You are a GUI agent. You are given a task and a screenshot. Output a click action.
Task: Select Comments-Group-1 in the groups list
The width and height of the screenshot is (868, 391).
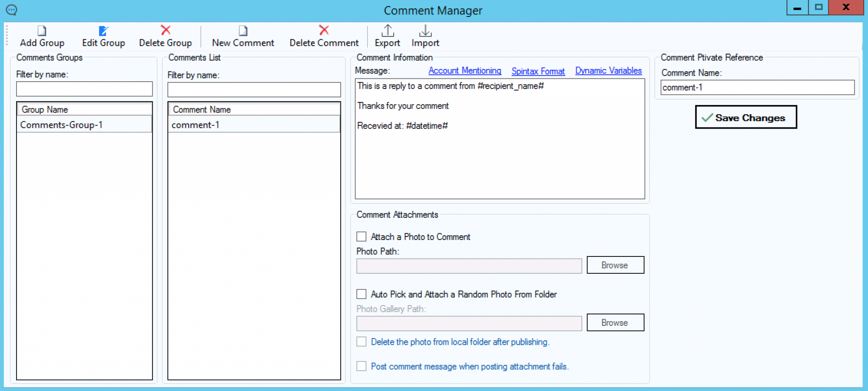61,125
